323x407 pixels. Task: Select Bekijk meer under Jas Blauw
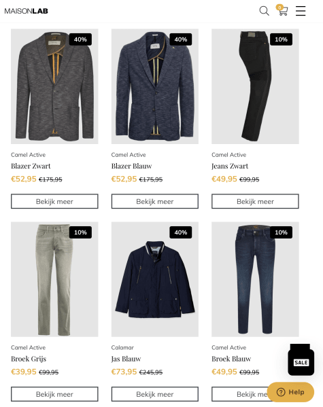click(155, 394)
